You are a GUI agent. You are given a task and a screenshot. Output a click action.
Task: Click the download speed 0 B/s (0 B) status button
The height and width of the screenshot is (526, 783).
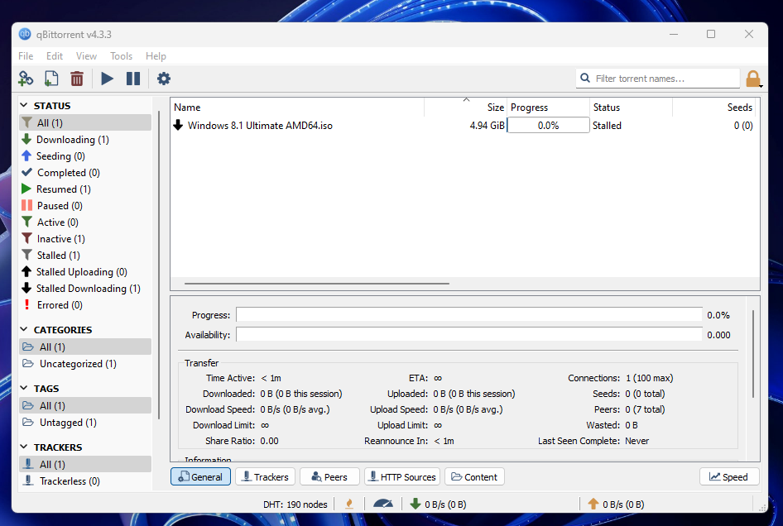click(x=438, y=504)
